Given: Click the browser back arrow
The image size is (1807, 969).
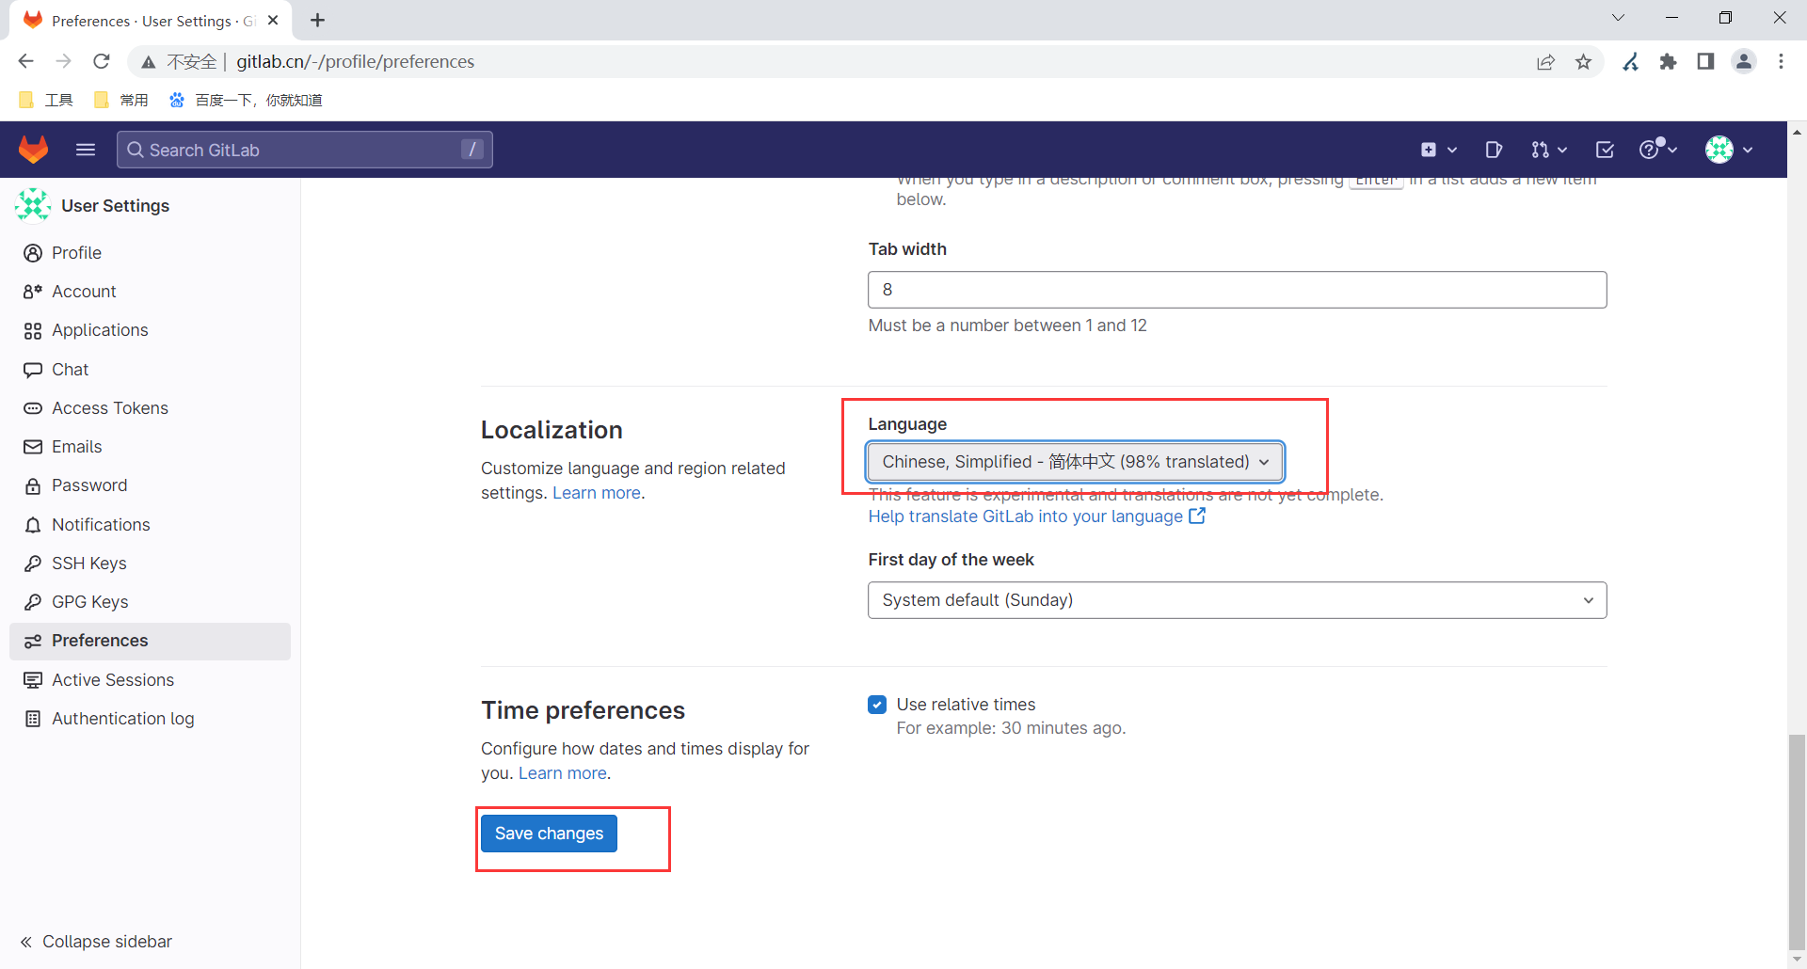Looking at the screenshot, I should coord(25,61).
